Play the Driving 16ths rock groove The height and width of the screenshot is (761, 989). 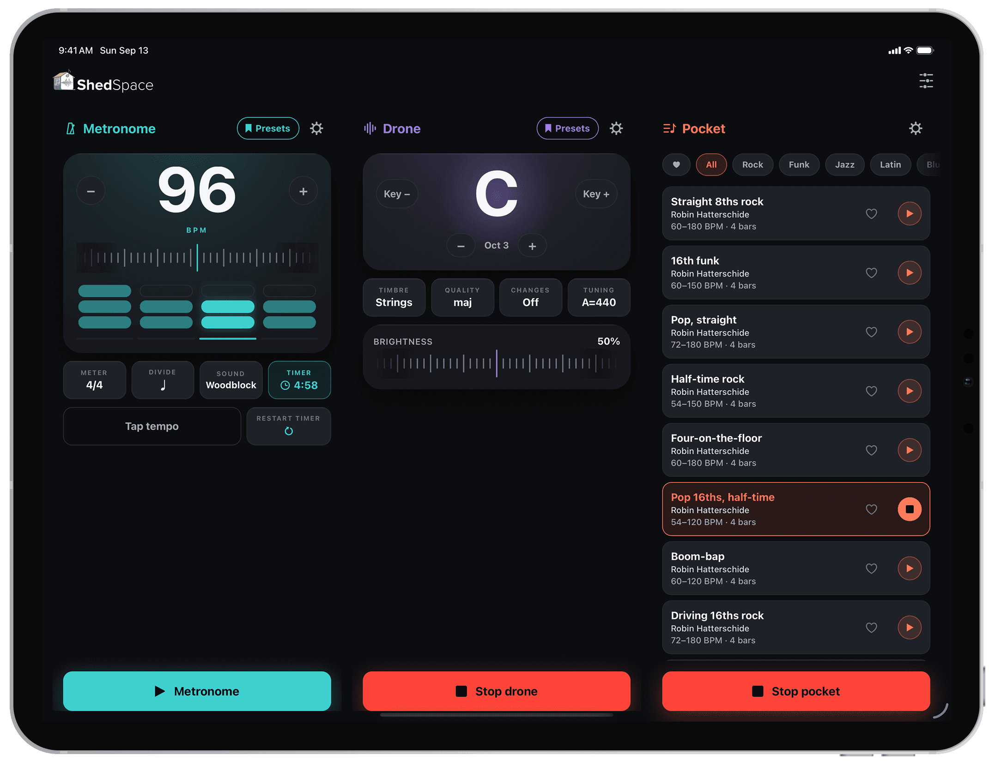(x=909, y=628)
